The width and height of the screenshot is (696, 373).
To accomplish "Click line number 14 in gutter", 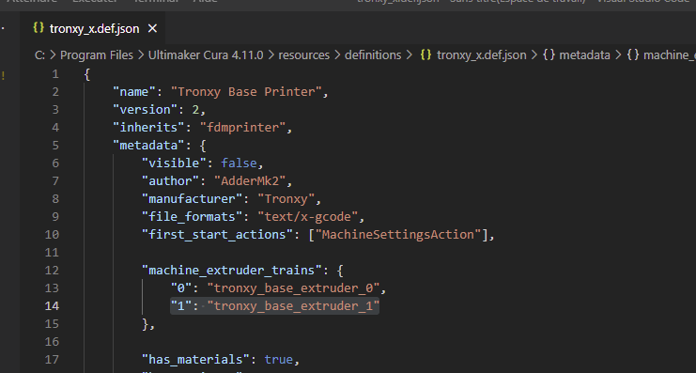I will click(x=52, y=306).
